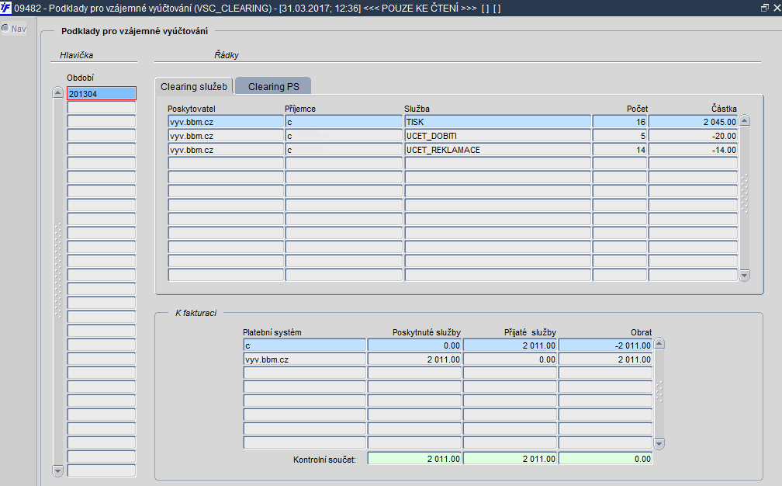Click count 5 in Počet column
Screen dimensions: 782x486
click(x=620, y=136)
